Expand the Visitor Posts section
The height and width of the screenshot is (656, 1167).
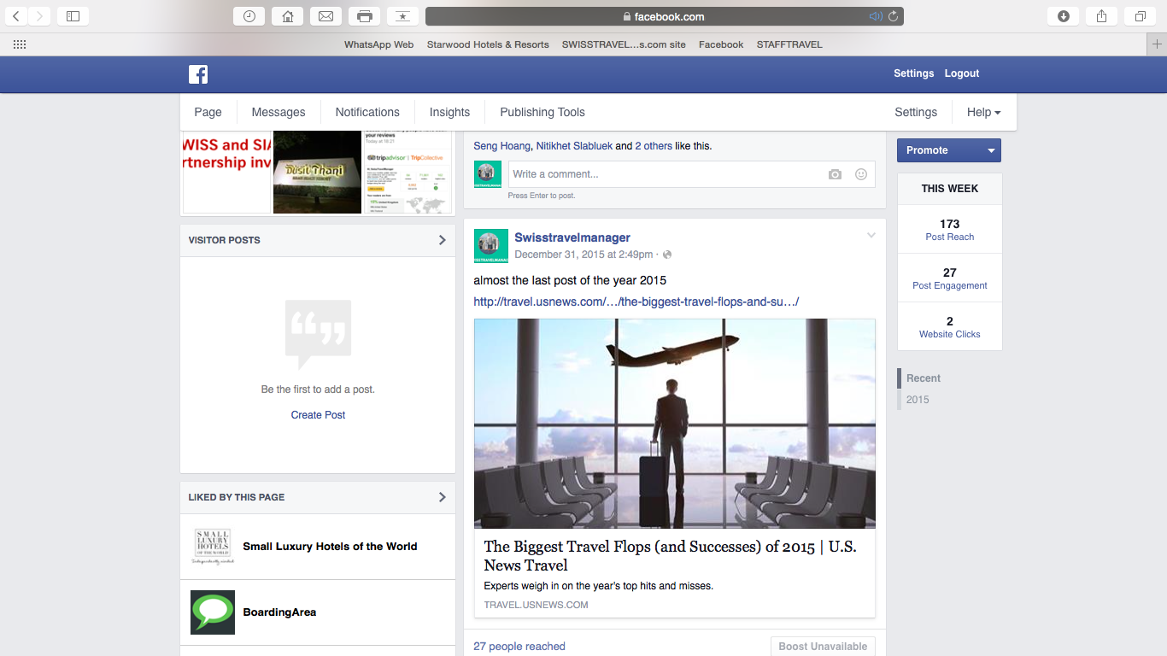[x=442, y=240]
